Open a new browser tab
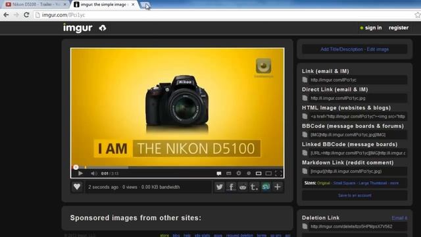This screenshot has width=421, height=237. 145,5
